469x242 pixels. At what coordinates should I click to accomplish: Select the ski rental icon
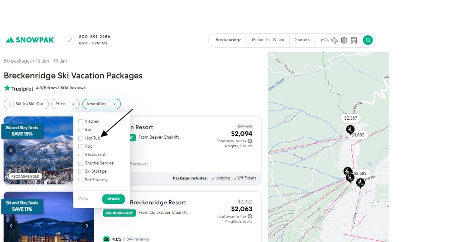tap(344, 40)
